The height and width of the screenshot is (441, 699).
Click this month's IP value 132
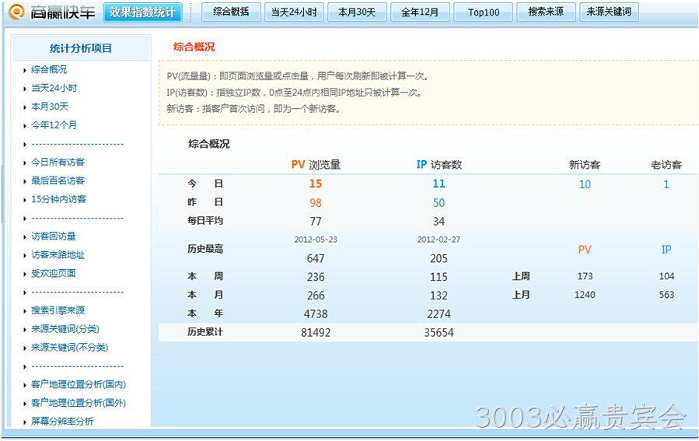click(x=439, y=296)
